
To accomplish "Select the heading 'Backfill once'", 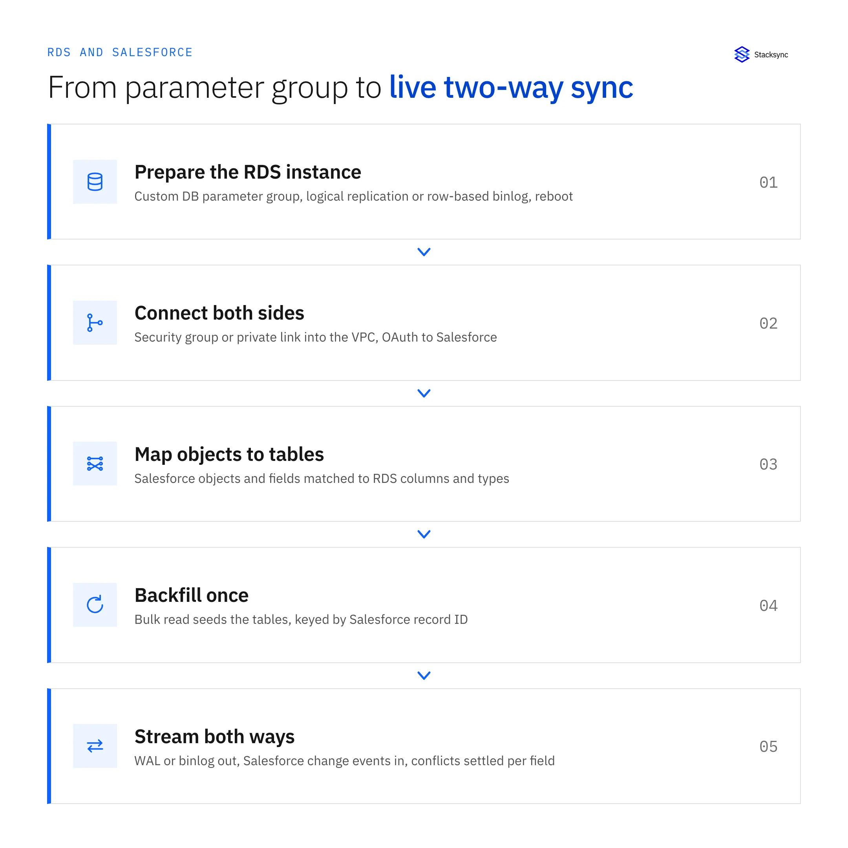I will [192, 595].
